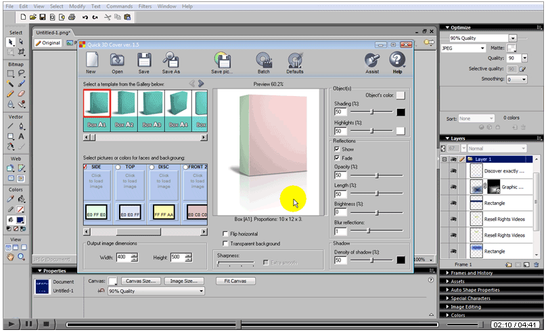Select the Brush tool under Bitmap
Screen dimensions: 546x332
21,84
